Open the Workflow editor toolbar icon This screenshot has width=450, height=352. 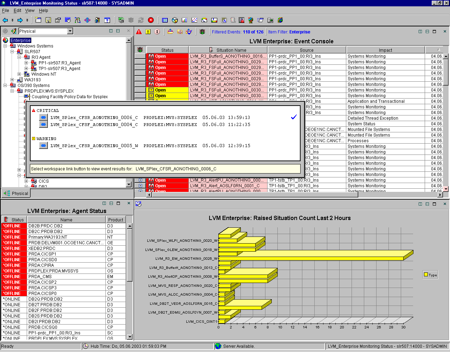(x=78, y=20)
